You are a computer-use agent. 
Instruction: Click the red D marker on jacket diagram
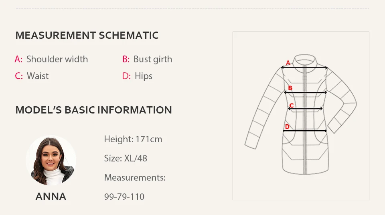click(x=287, y=126)
